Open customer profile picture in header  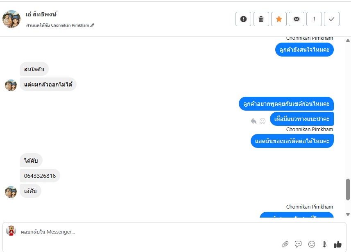[x=11, y=19]
